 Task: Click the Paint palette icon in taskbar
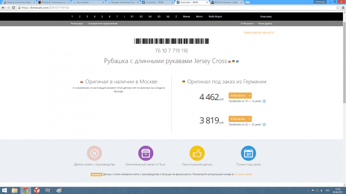tap(59, 191)
